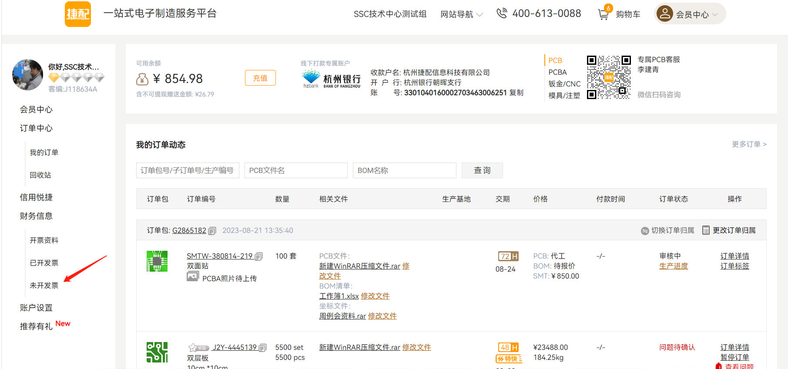Click the user profile avatar photo
788x369 pixels.
(x=28, y=75)
